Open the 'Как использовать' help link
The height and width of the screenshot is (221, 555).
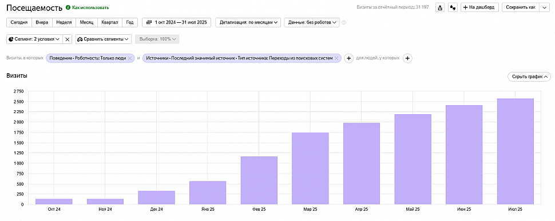tap(88, 7)
